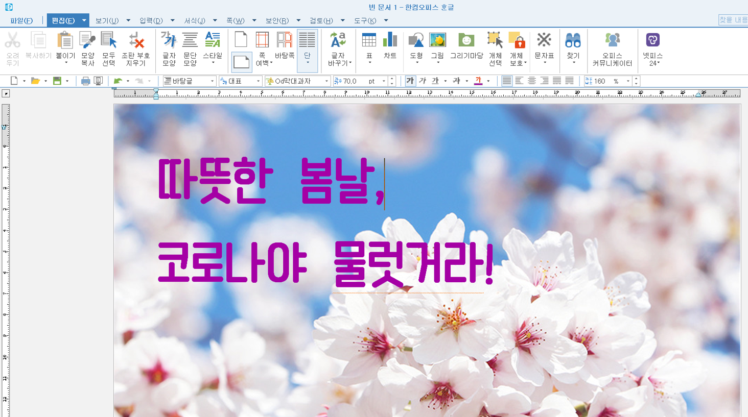
Task: Select center alignment
Action: (x=532, y=81)
